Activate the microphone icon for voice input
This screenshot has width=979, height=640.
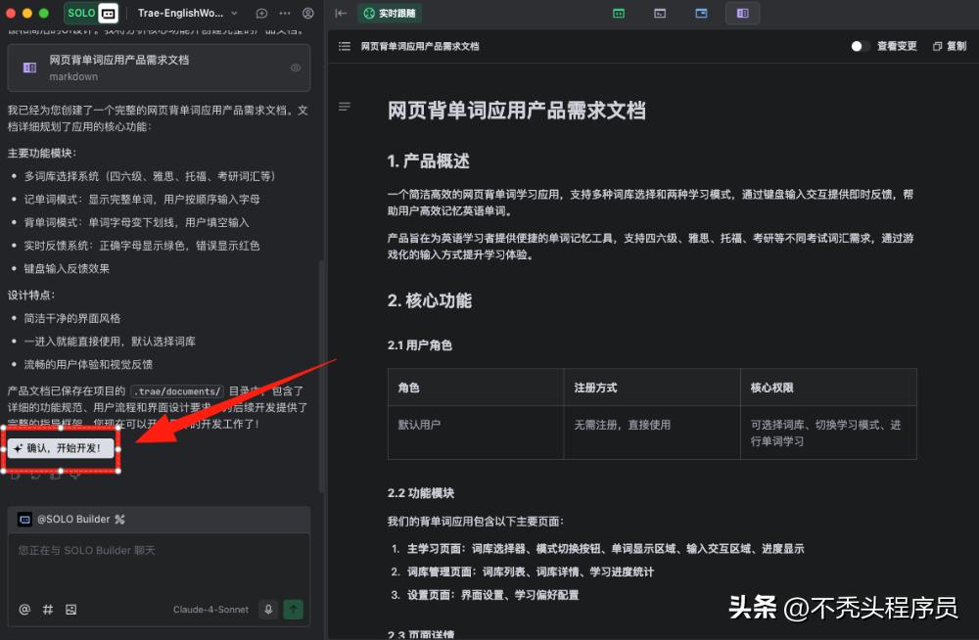267,609
